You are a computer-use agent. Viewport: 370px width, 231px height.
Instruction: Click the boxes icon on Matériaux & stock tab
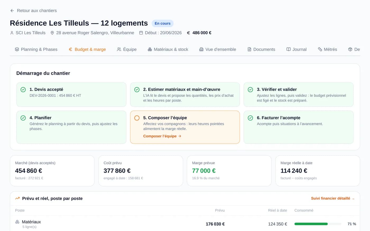click(150, 49)
